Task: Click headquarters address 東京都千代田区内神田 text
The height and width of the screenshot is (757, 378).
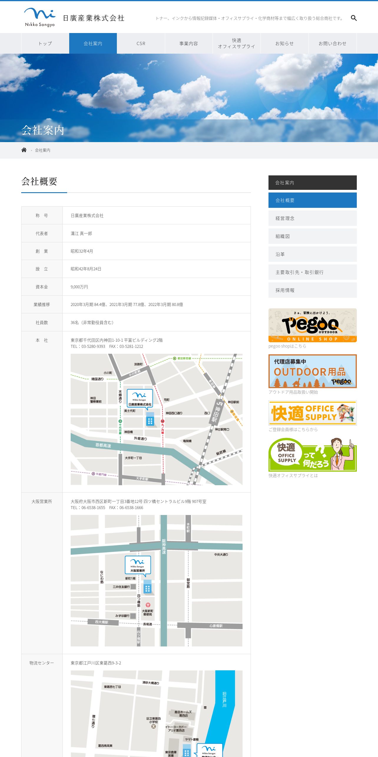Action: (117, 340)
